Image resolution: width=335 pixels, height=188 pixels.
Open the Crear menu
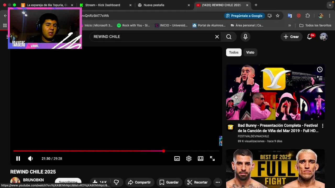tap(291, 37)
